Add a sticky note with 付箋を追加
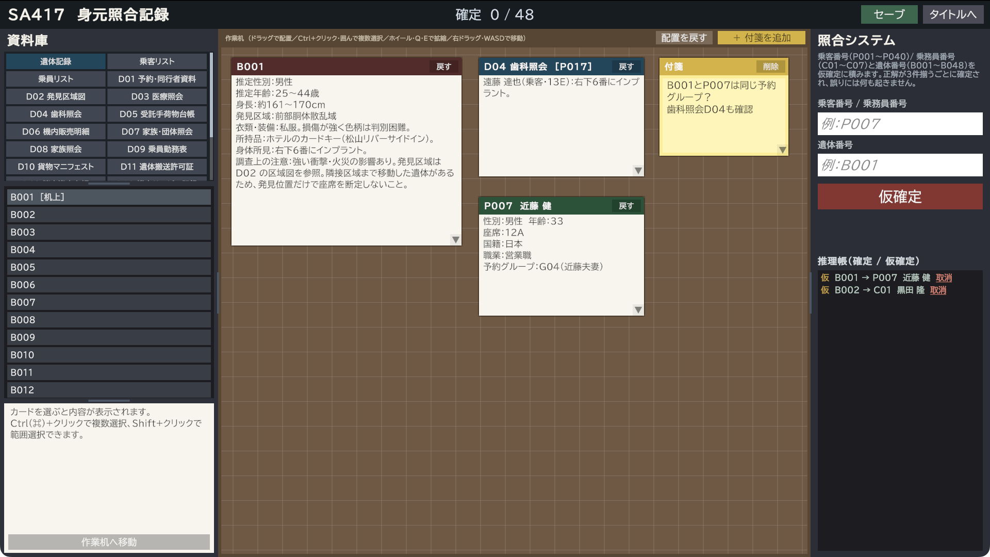990x557 pixels. pyautogui.click(x=762, y=38)
